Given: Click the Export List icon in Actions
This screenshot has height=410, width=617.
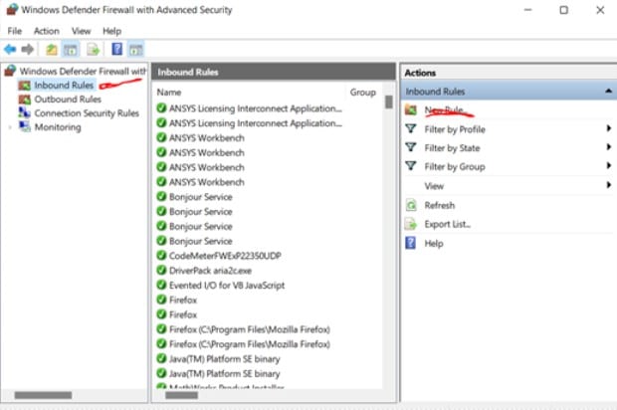Looking at the screenshot, I should (410, 224).
